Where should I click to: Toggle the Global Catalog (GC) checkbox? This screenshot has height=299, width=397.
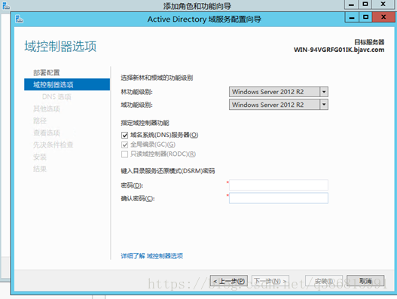point(124,145)
